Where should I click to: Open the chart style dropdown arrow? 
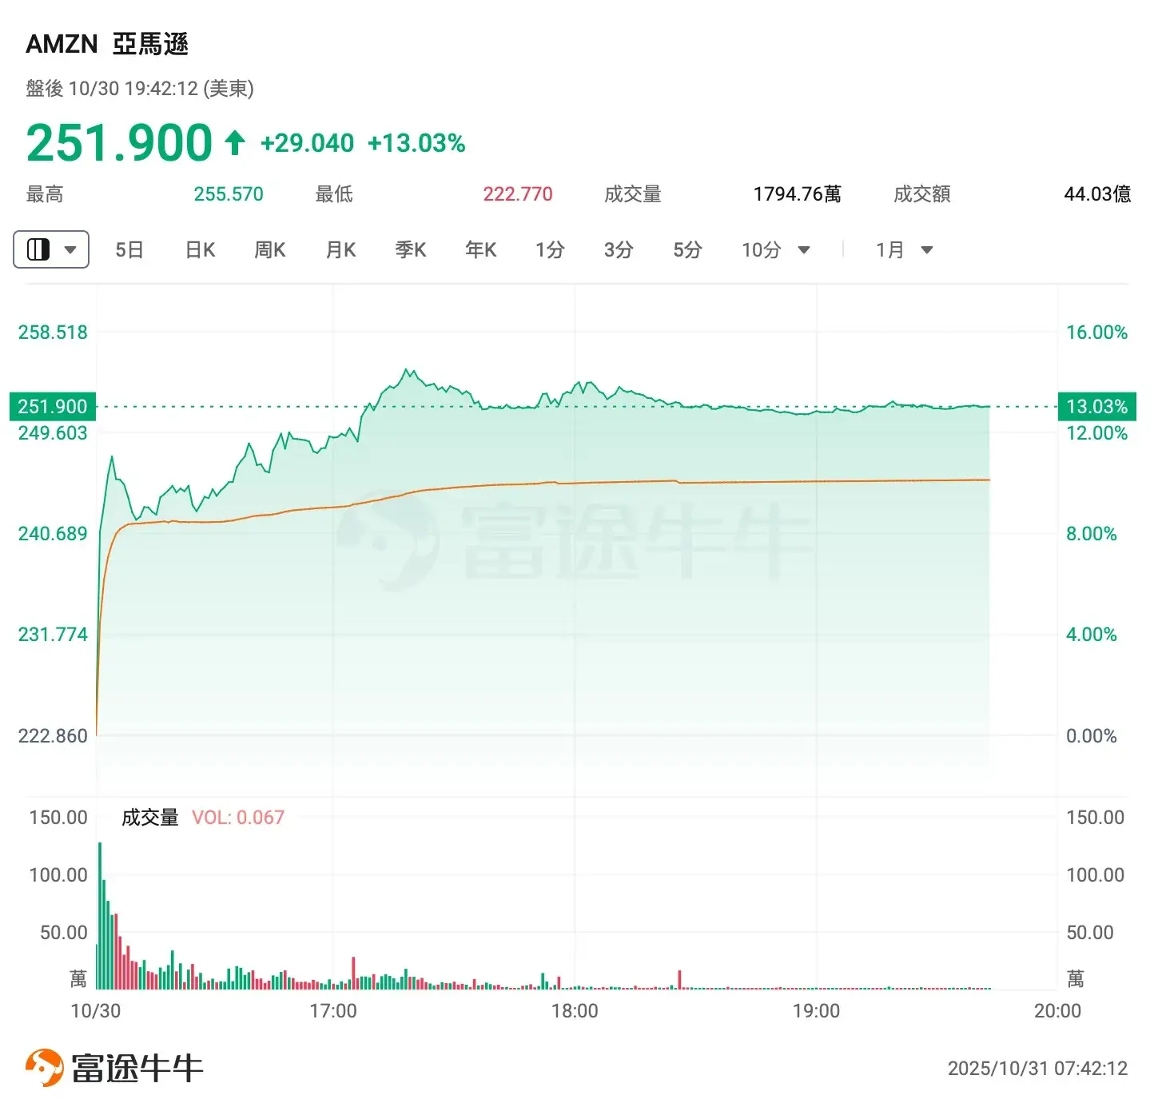(69, 249)
